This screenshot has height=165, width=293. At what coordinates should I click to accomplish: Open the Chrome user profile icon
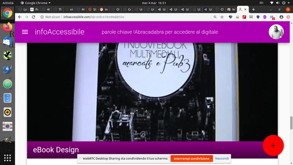(x=281, y=17)
